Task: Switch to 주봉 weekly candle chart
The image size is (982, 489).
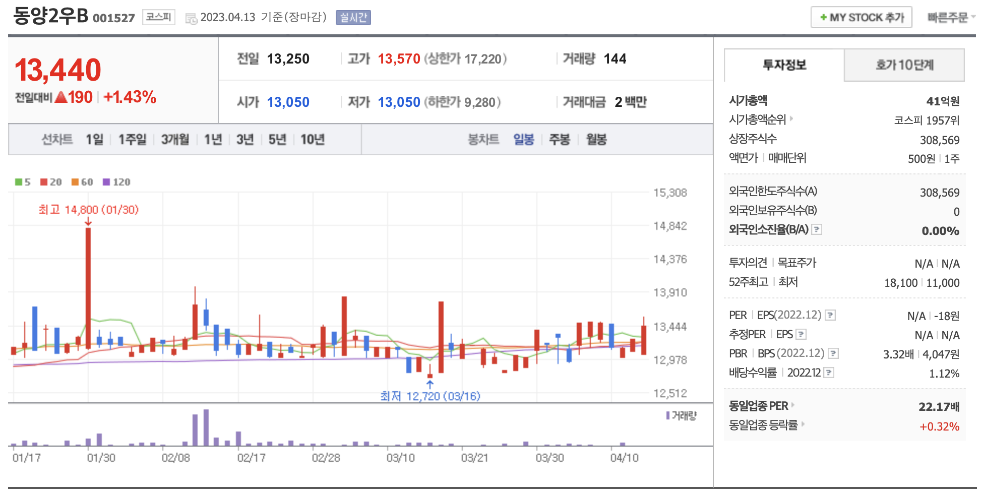Action: pos(559,140)
